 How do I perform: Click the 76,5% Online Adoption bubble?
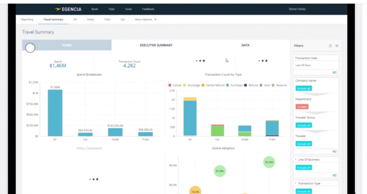(x=195, y=190)
